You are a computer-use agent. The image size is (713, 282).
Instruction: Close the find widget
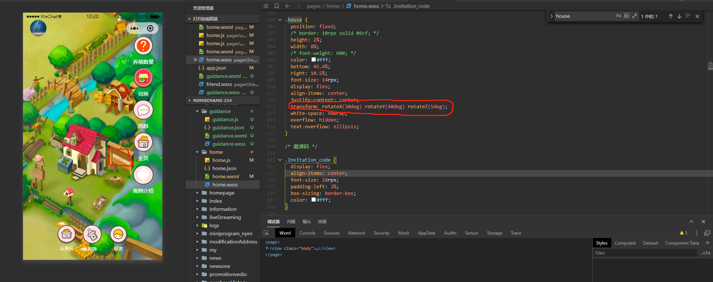pos(697,16)
